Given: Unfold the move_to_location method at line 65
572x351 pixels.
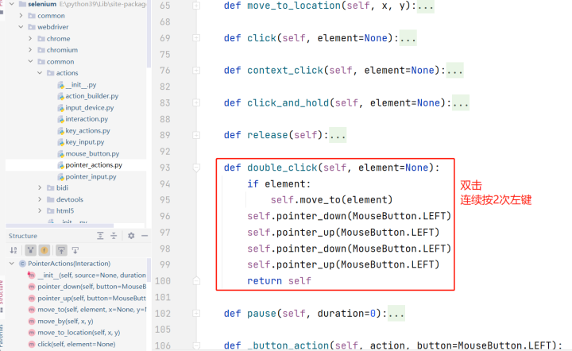Looking at the screenshot, I should tap(196, 6).
